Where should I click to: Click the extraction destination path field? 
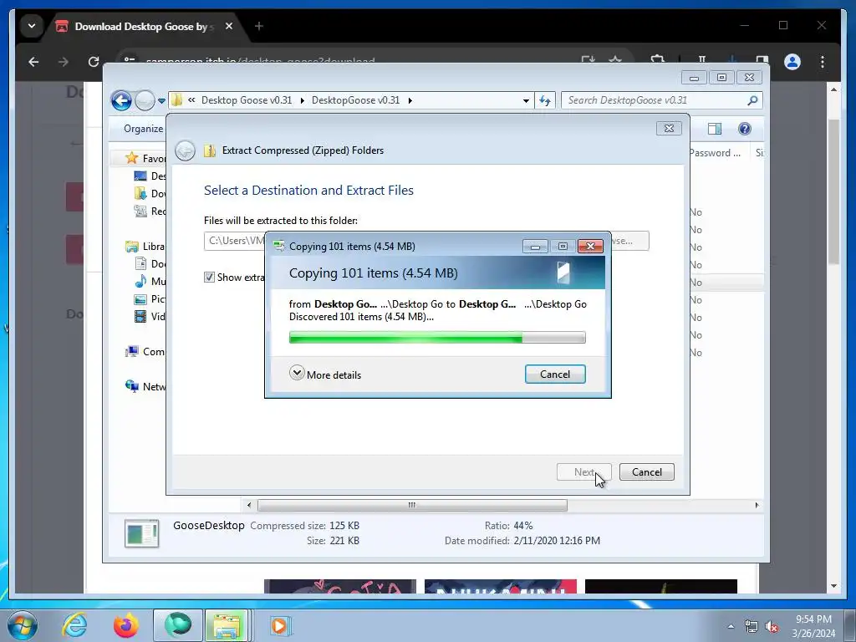point(235,241)
